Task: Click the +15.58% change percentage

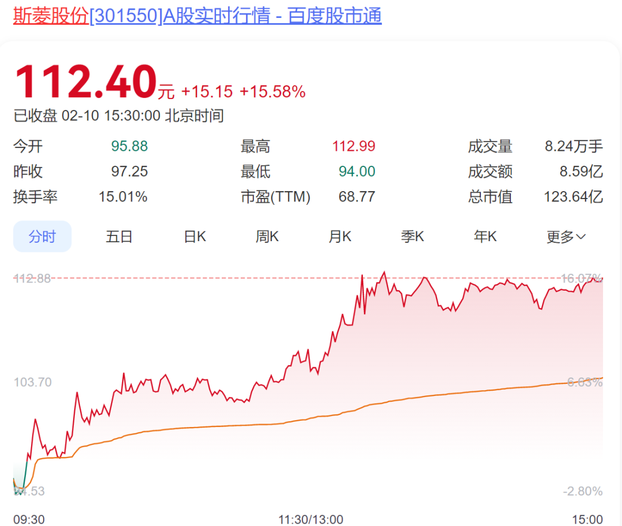Action: (x=272, y=92)
